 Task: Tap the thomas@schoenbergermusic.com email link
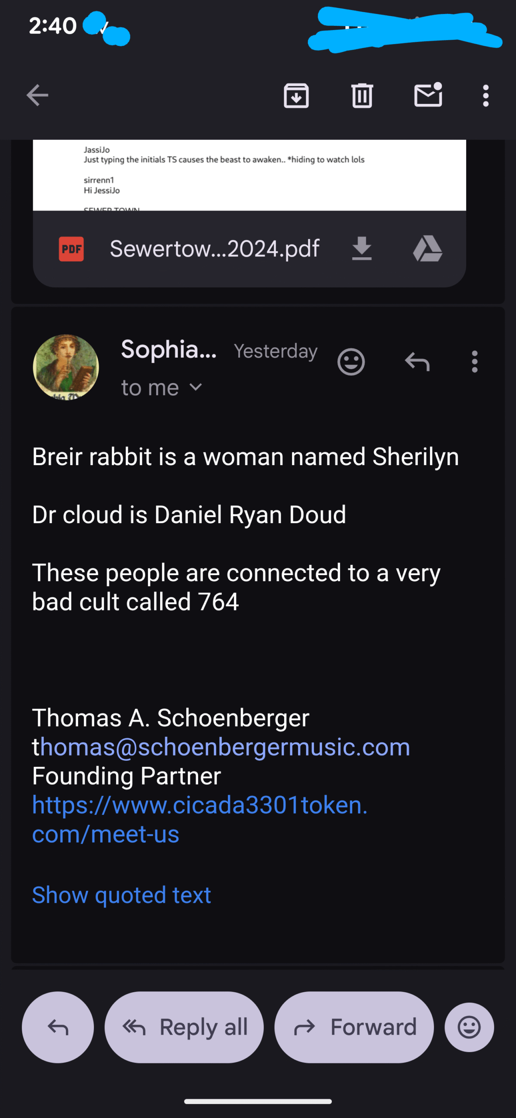(x=221, y=747)
